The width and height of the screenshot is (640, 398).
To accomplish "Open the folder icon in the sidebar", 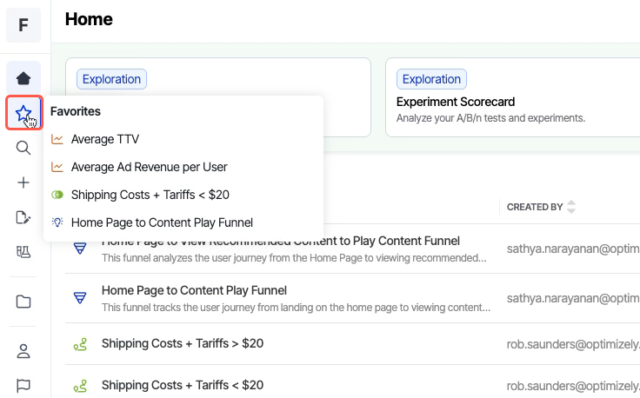I will pos(23,302).
